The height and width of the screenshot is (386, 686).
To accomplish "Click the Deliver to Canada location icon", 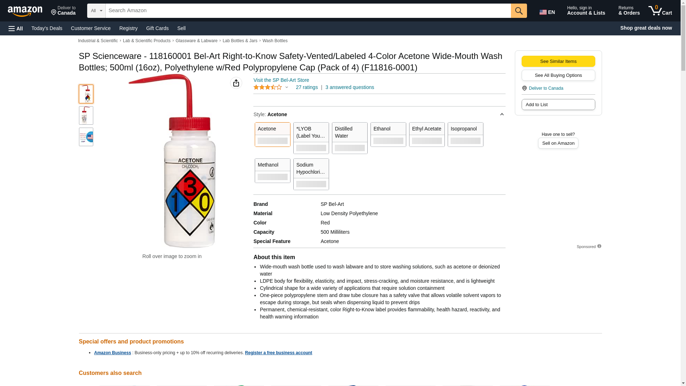I will pyautogui.click(x=524, y=88).
